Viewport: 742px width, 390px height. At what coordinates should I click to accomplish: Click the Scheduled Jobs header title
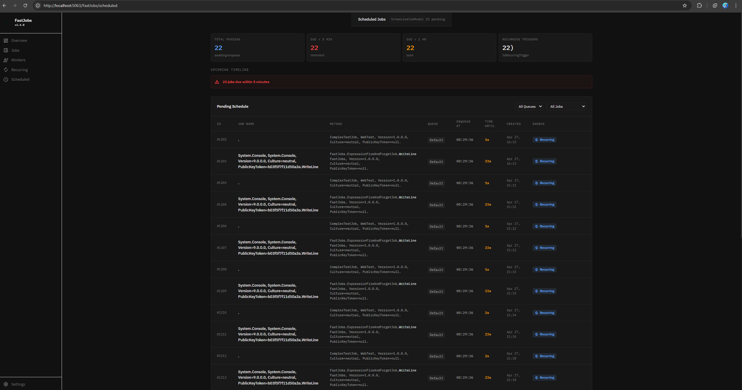point(372,19)
